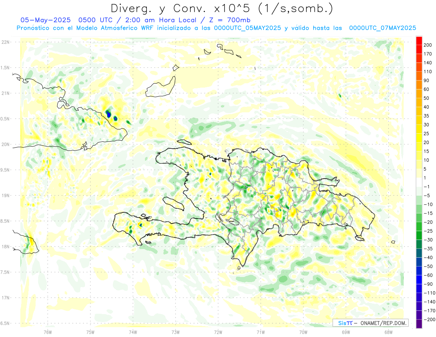Click the '70W' longitude label

(303, 332)
